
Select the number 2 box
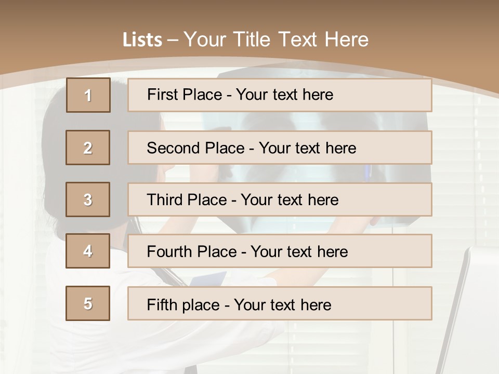88,148
